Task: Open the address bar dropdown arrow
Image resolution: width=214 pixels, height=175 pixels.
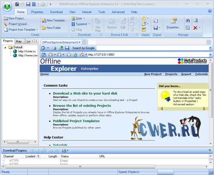Action: click(x=210, y=55)
